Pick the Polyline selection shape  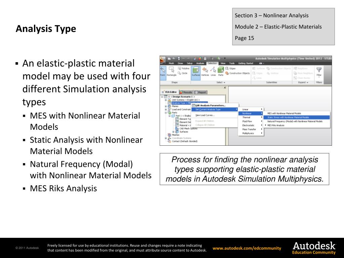184,68
